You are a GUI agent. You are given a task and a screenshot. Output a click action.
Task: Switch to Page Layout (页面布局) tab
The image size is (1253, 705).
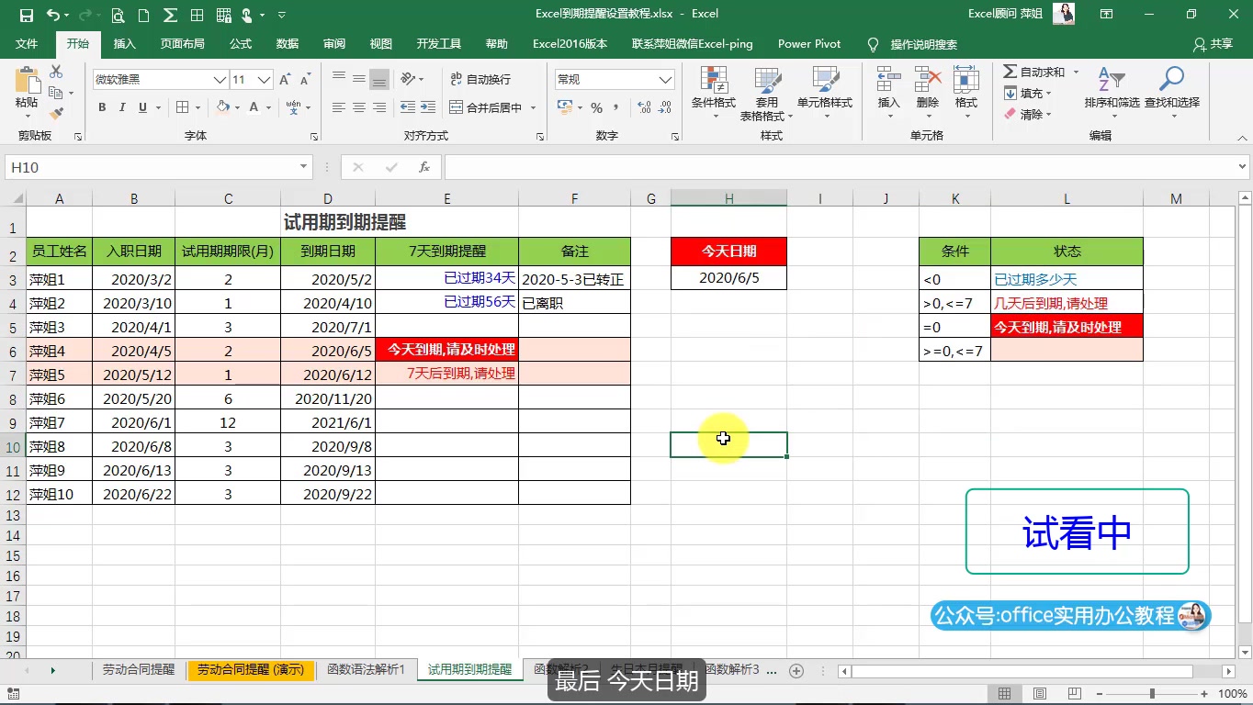pos(183,44)
